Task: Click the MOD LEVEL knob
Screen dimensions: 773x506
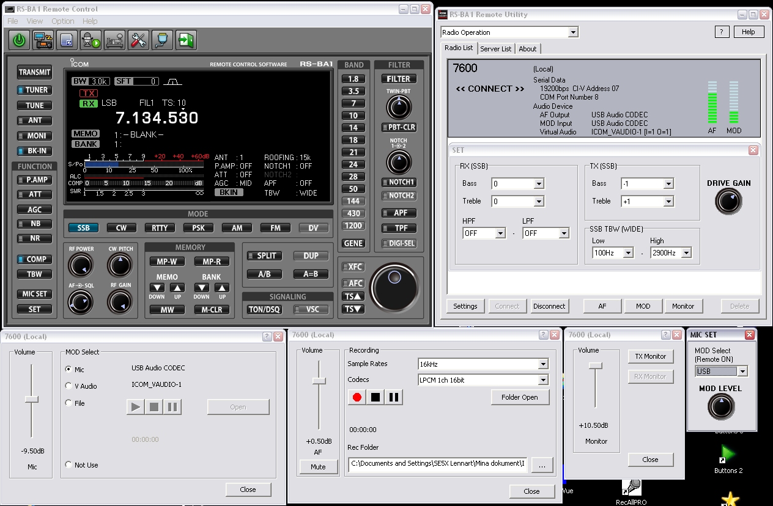Action: pyautogui.click(x=722, y=406)
